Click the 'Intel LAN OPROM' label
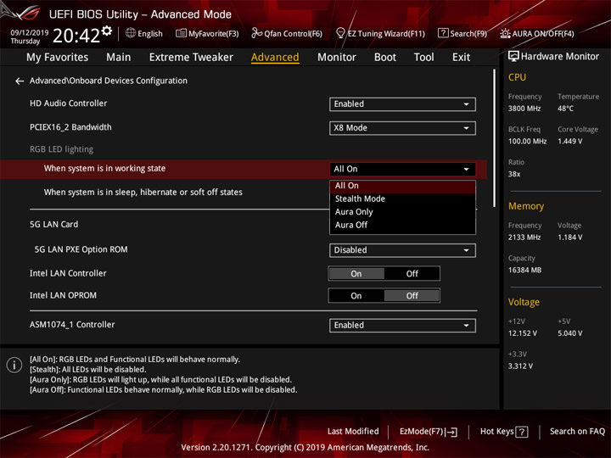 (x=63, y=296)
